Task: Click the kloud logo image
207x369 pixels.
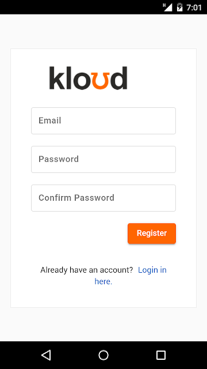Action: click(x=88, y=78)
